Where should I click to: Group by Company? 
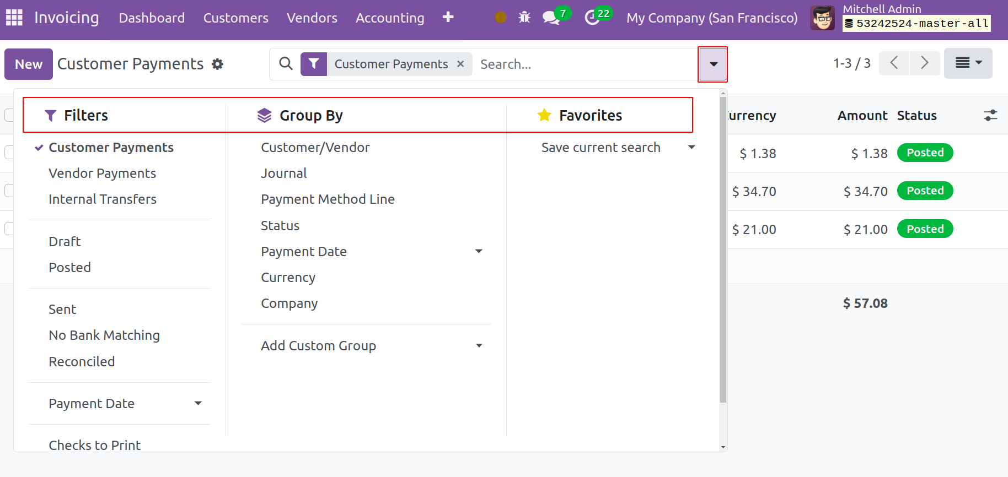289,303
